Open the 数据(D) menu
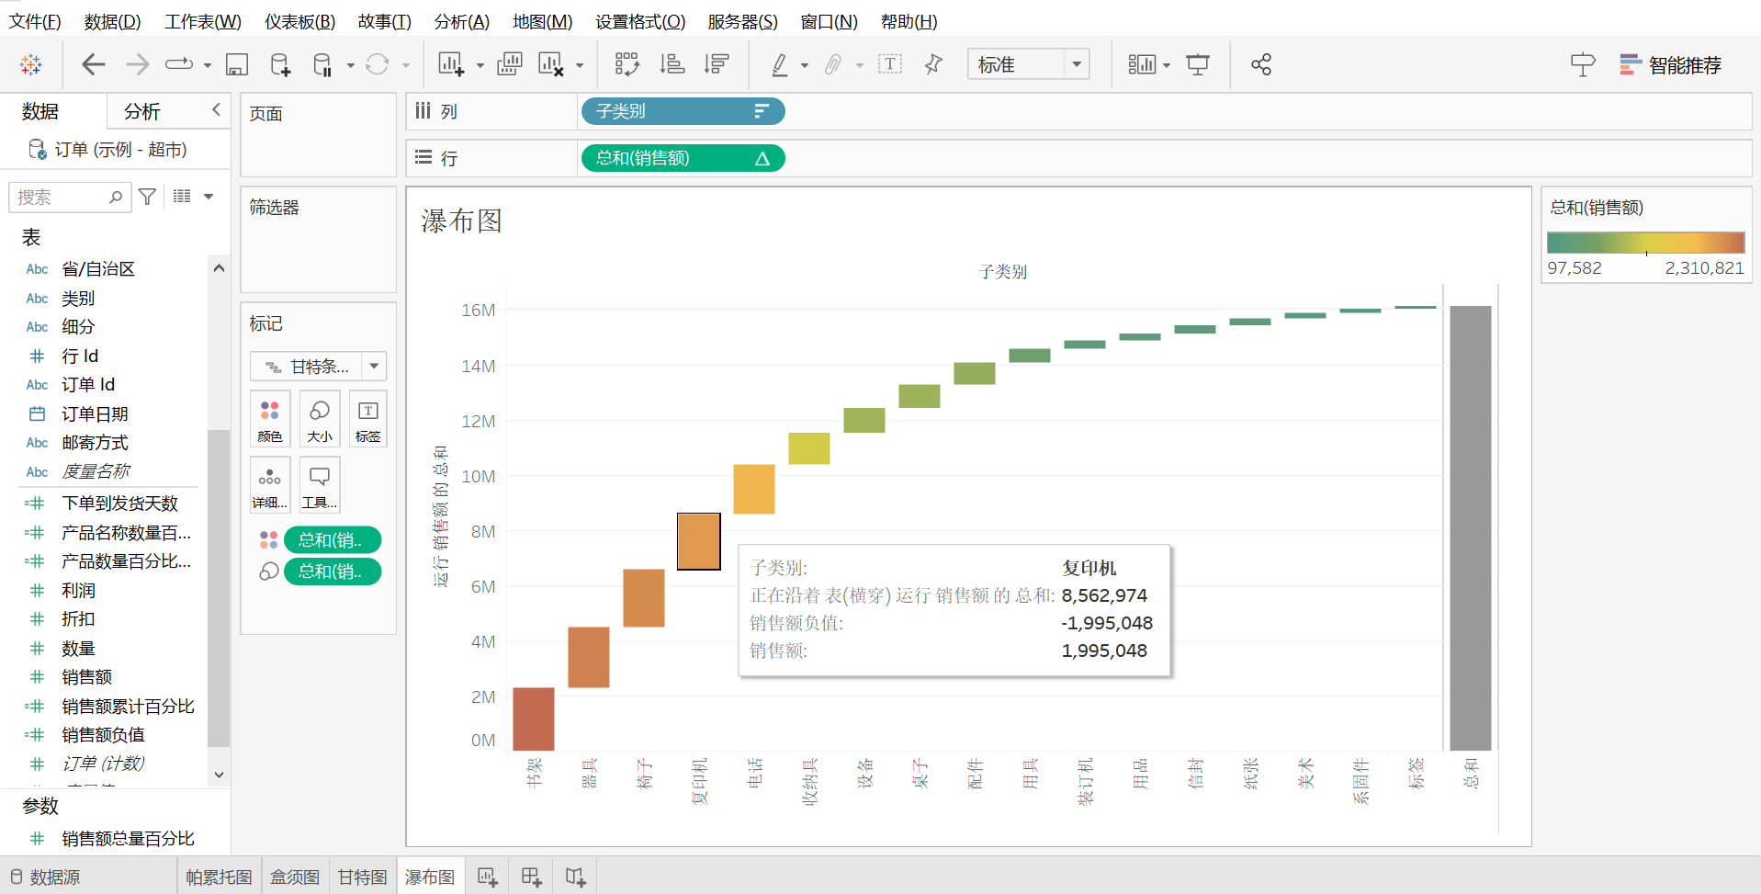The image size is (1761, 894). click(113, 21)
